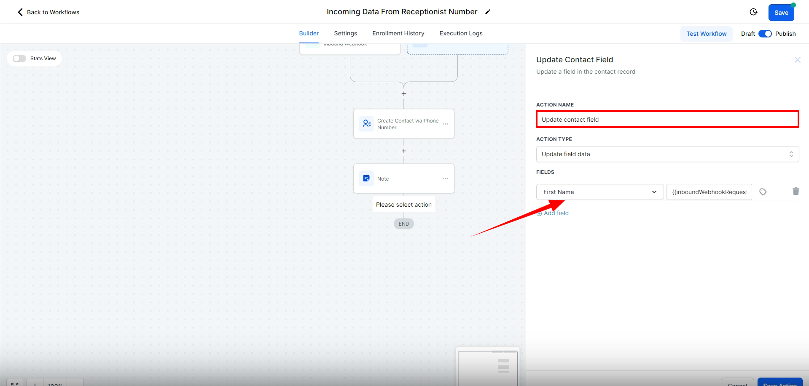The image size is (809, 386).
Task: Switch to the Settings tab
Action: tap(345, 33)
